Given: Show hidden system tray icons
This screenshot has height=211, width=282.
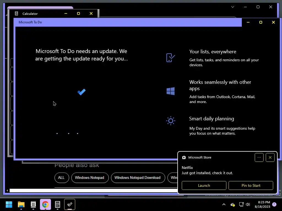Looking at the screenshot, I should pyautogui.click(x=224, y=204).
